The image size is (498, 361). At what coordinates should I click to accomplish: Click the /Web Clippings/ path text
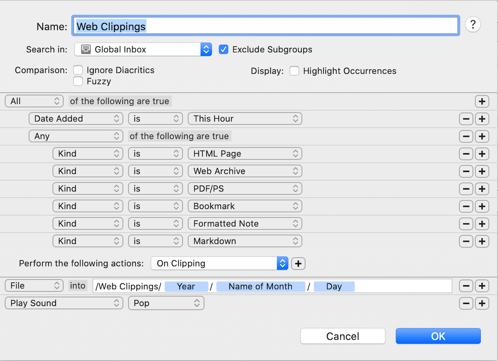pos(128,286)
